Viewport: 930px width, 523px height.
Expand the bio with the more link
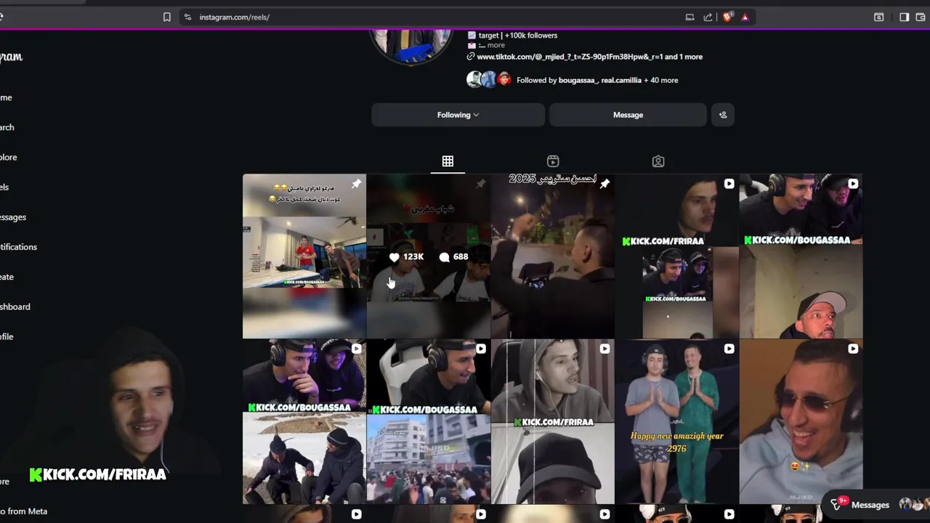[x=496, y=45]
